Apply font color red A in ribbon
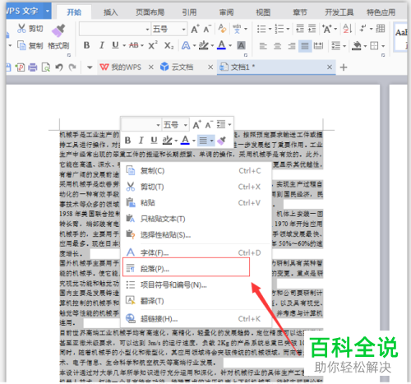The image size is (411, 384). tap(221, 45)
